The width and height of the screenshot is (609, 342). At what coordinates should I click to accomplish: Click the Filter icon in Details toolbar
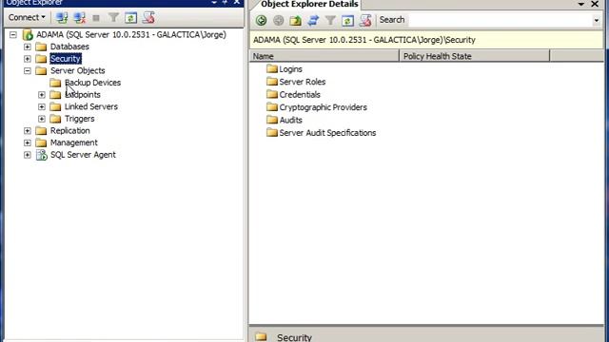[330, 20]
